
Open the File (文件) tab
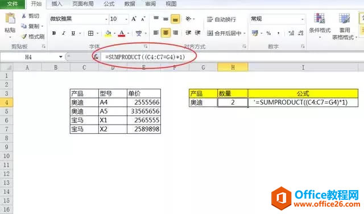[x=13, y=4]
